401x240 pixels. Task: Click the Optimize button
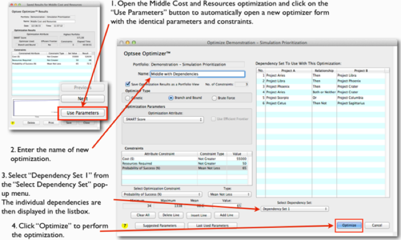point(348,226)
